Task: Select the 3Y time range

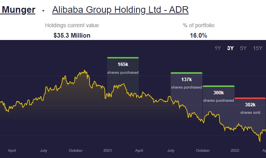Action: pos(230,49)
